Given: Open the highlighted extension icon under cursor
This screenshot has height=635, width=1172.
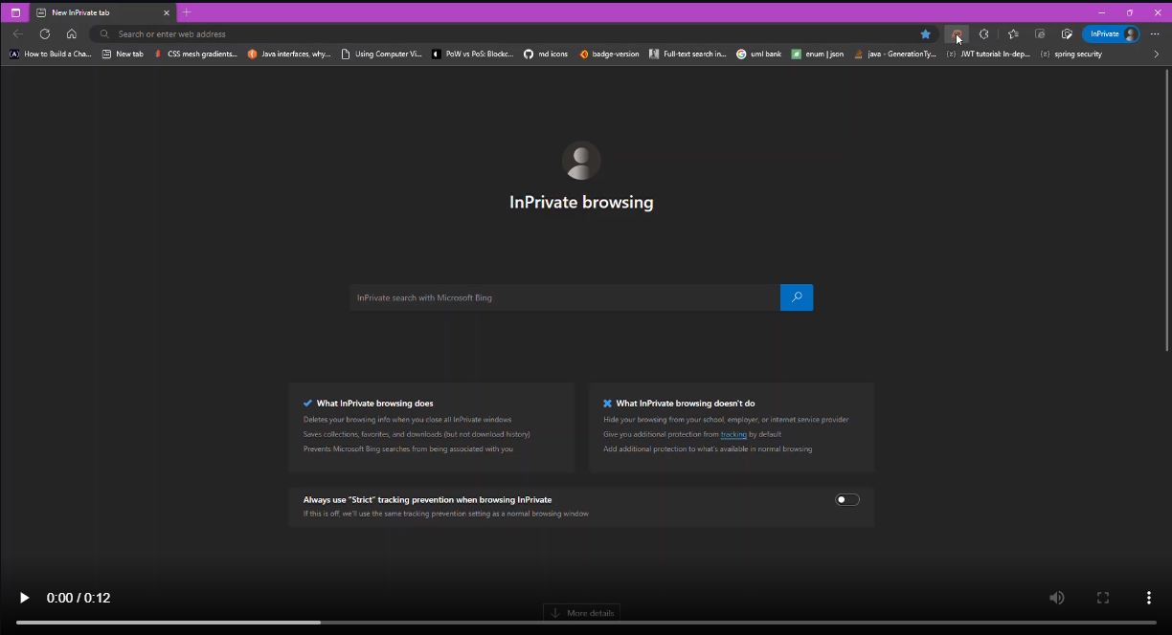Looking at the screenshot, I should tap(956, 33).
